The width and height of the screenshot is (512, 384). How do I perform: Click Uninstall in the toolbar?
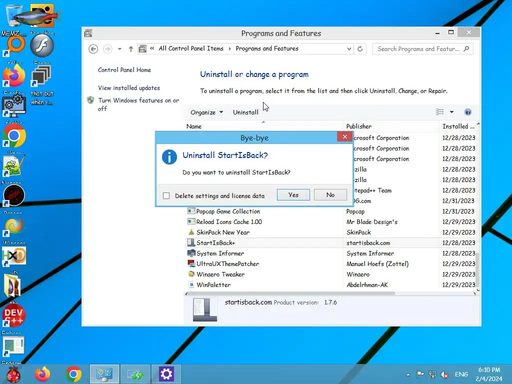[x=245, y=112]
